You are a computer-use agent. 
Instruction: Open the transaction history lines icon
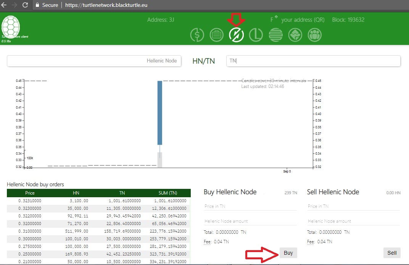275,35
